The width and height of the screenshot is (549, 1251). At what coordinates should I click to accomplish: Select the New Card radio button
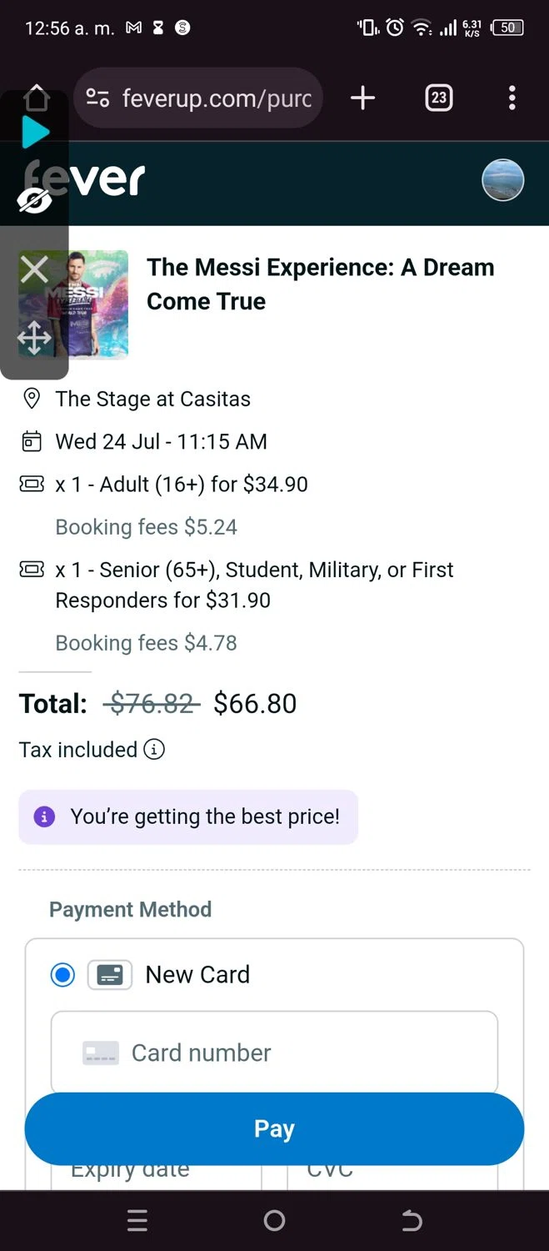62,974
